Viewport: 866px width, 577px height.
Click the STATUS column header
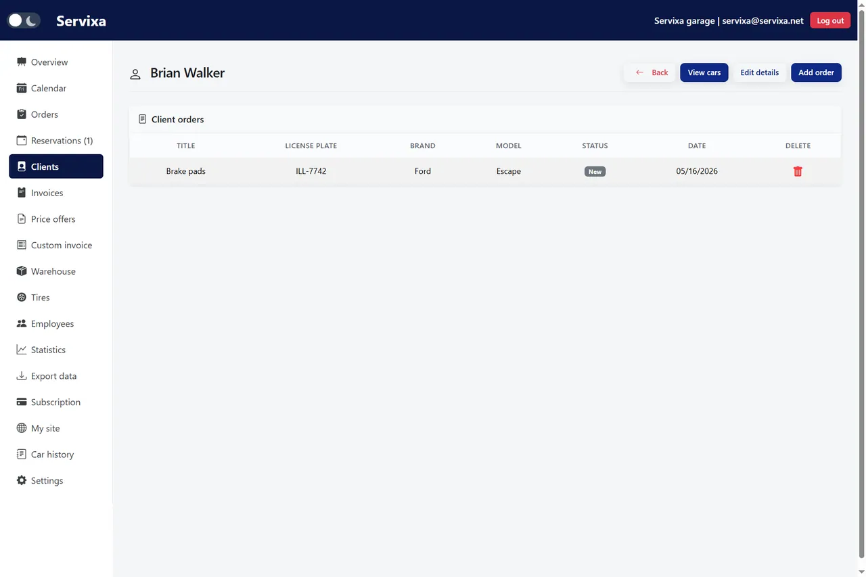pos(595,145)
